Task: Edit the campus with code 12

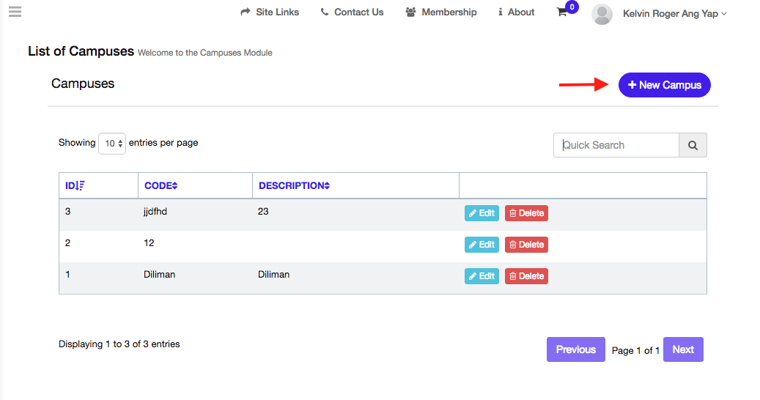Action: coord(482,245)
